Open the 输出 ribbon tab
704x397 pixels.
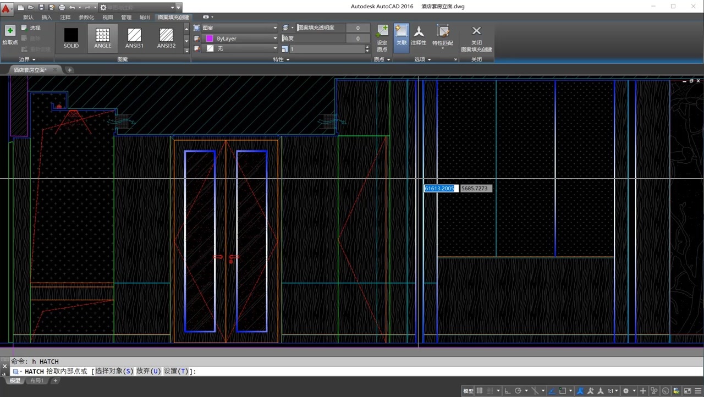click(145, 18)
